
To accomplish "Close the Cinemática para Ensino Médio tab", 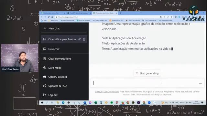I will pyautogui.click(x=116, y=13).
